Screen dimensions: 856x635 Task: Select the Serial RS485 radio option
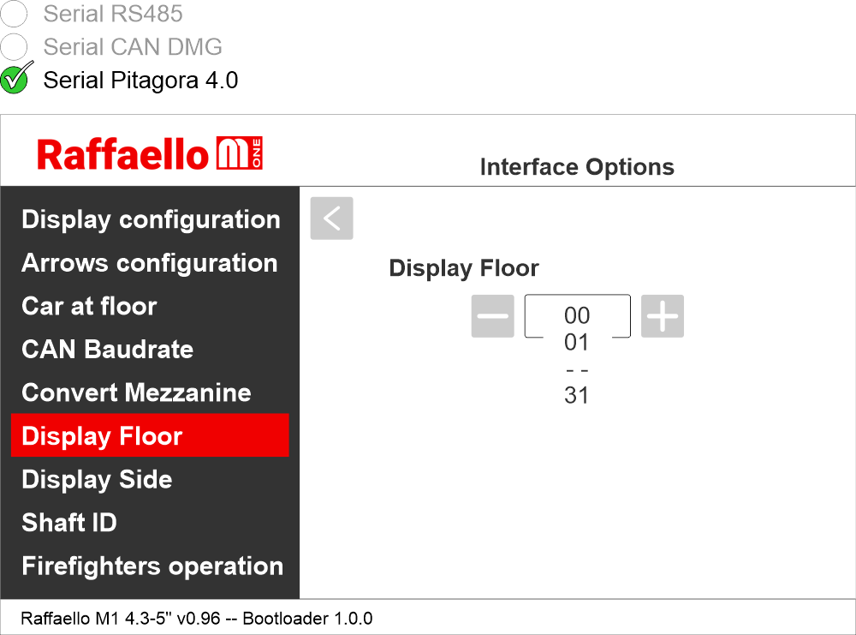click(15, 14)
